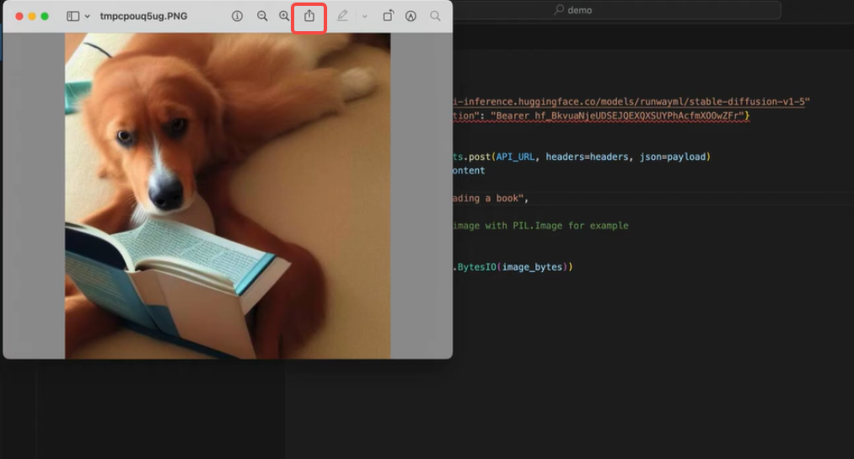The height and width of the screenshot is (459, 854).
Task: Close the Preview window
Action: coord(19,16)
